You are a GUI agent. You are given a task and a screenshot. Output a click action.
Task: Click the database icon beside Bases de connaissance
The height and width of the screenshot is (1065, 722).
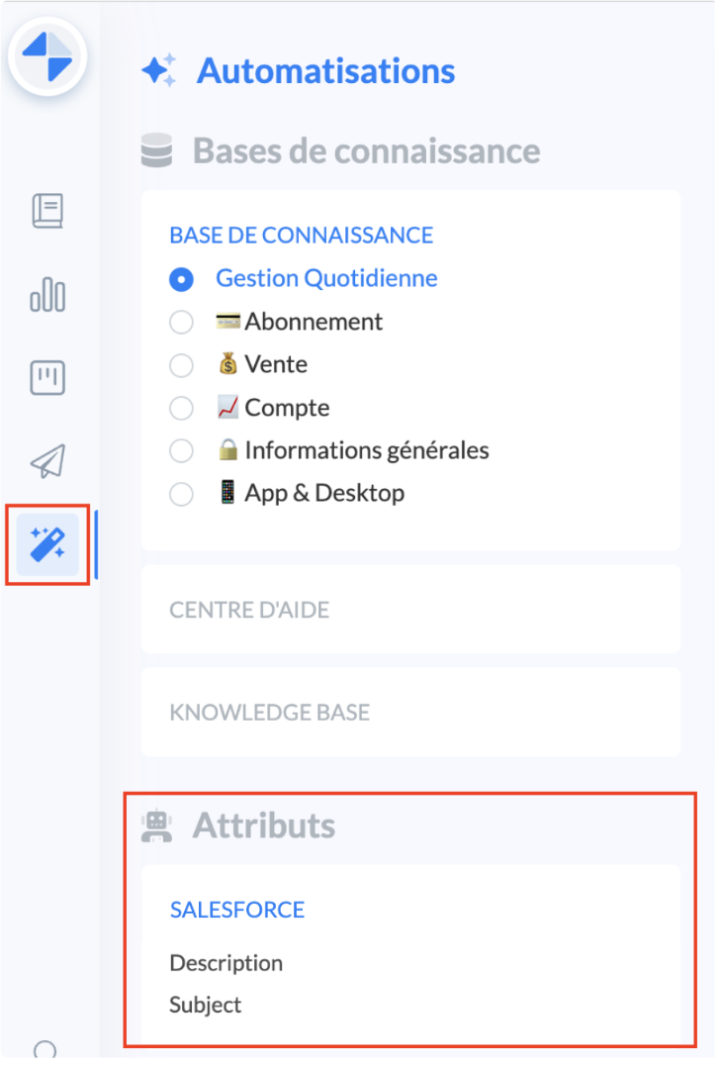[156, 151]
